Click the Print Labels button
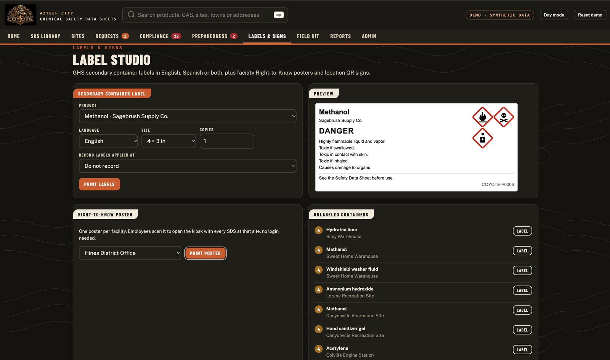 (100, 184)
